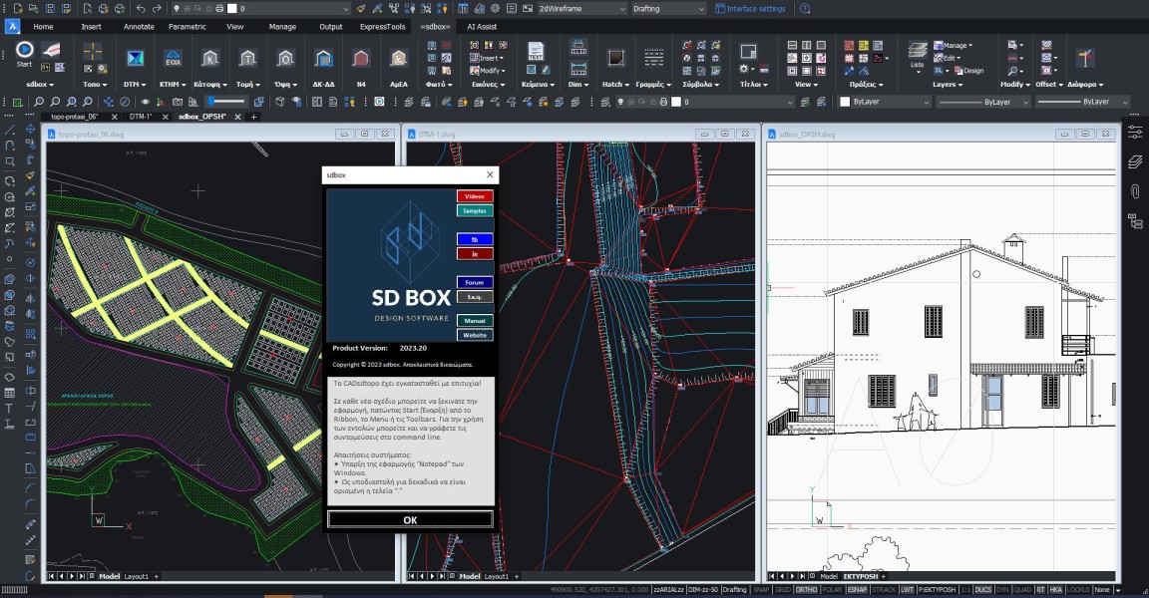Click the Topo crosshair icon

[x=93, y=51]
